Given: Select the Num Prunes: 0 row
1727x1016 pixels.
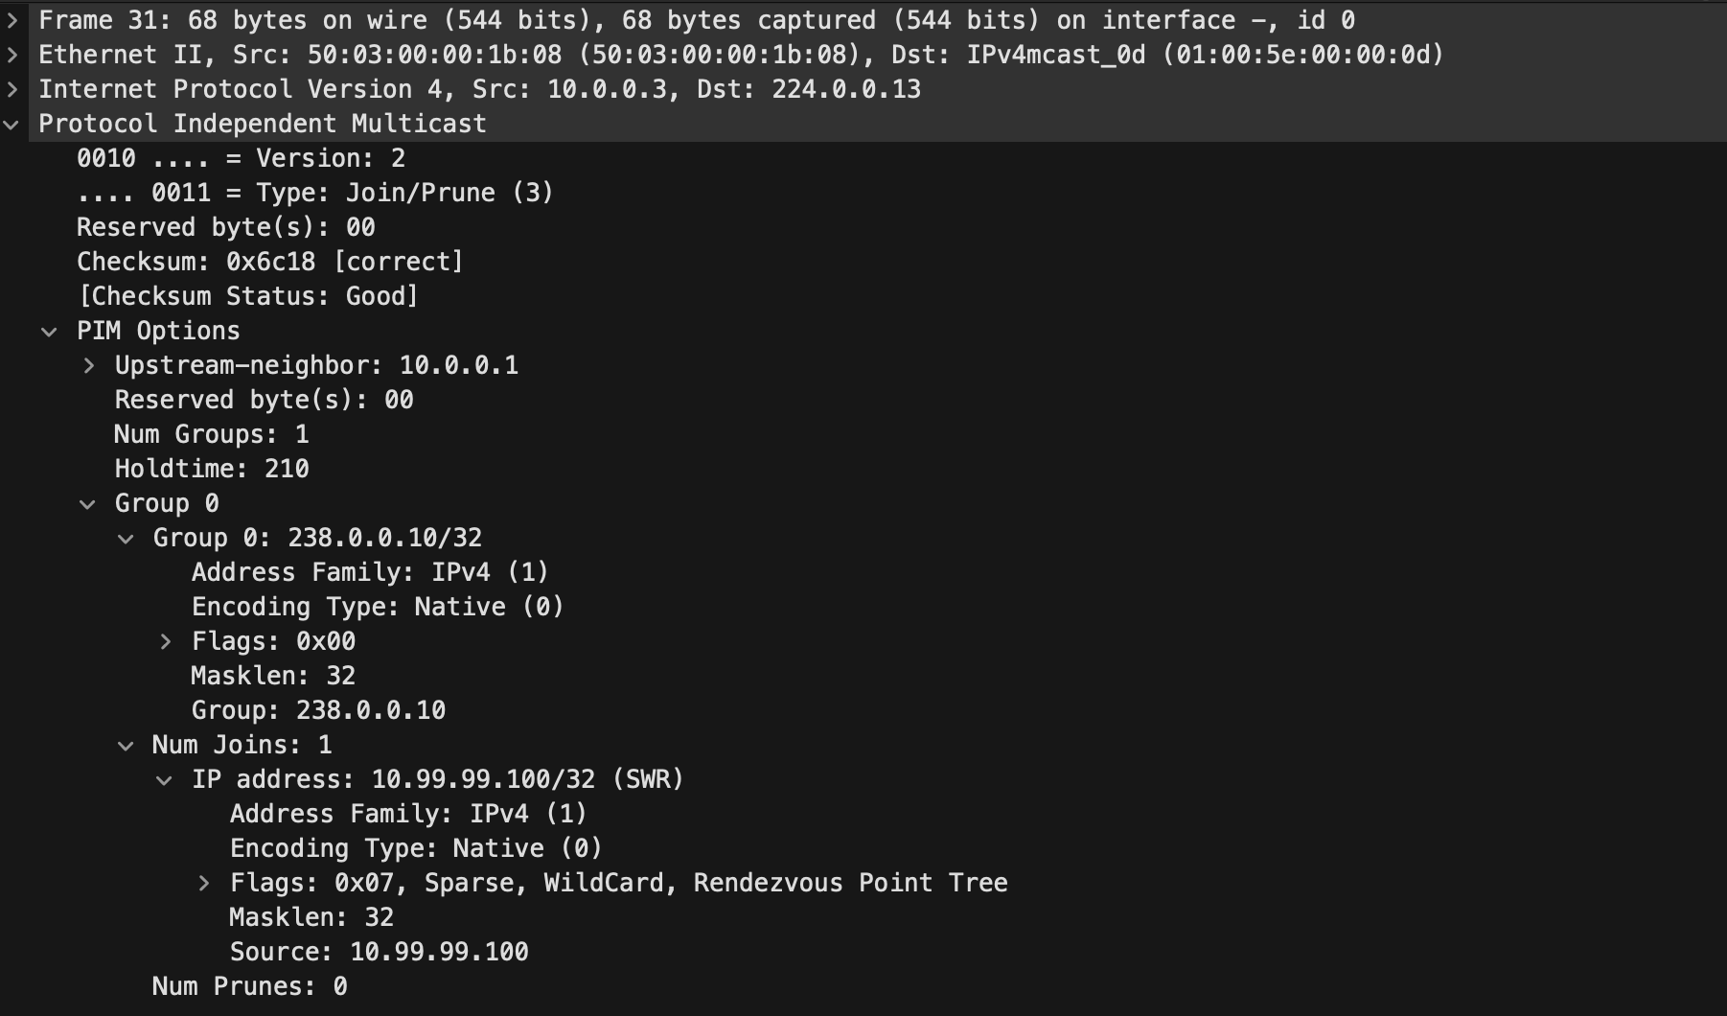Looking at the screenshot, I should [x=249, y=986].
